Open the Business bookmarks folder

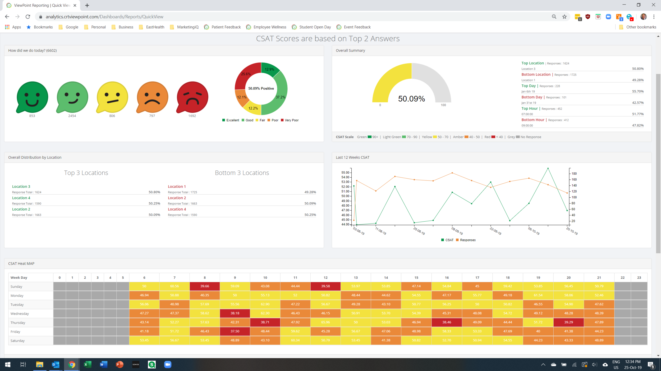click(x=126, y=27)
